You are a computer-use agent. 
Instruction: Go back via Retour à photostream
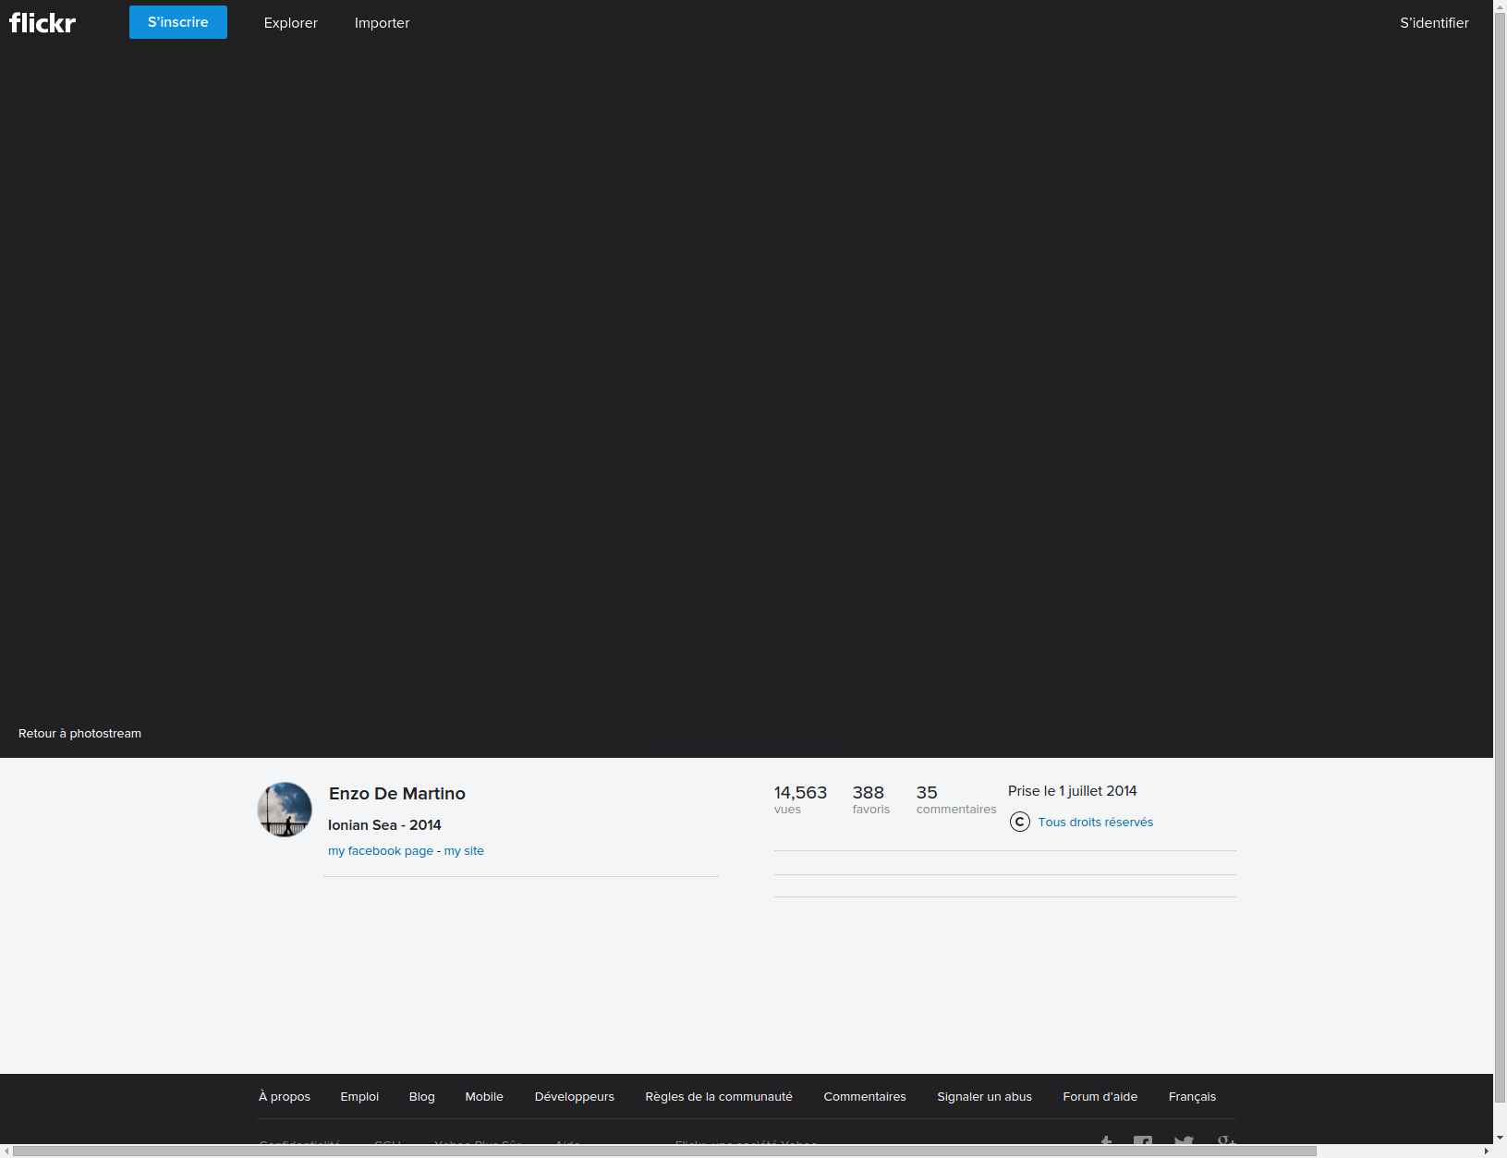tap(79, 733)
